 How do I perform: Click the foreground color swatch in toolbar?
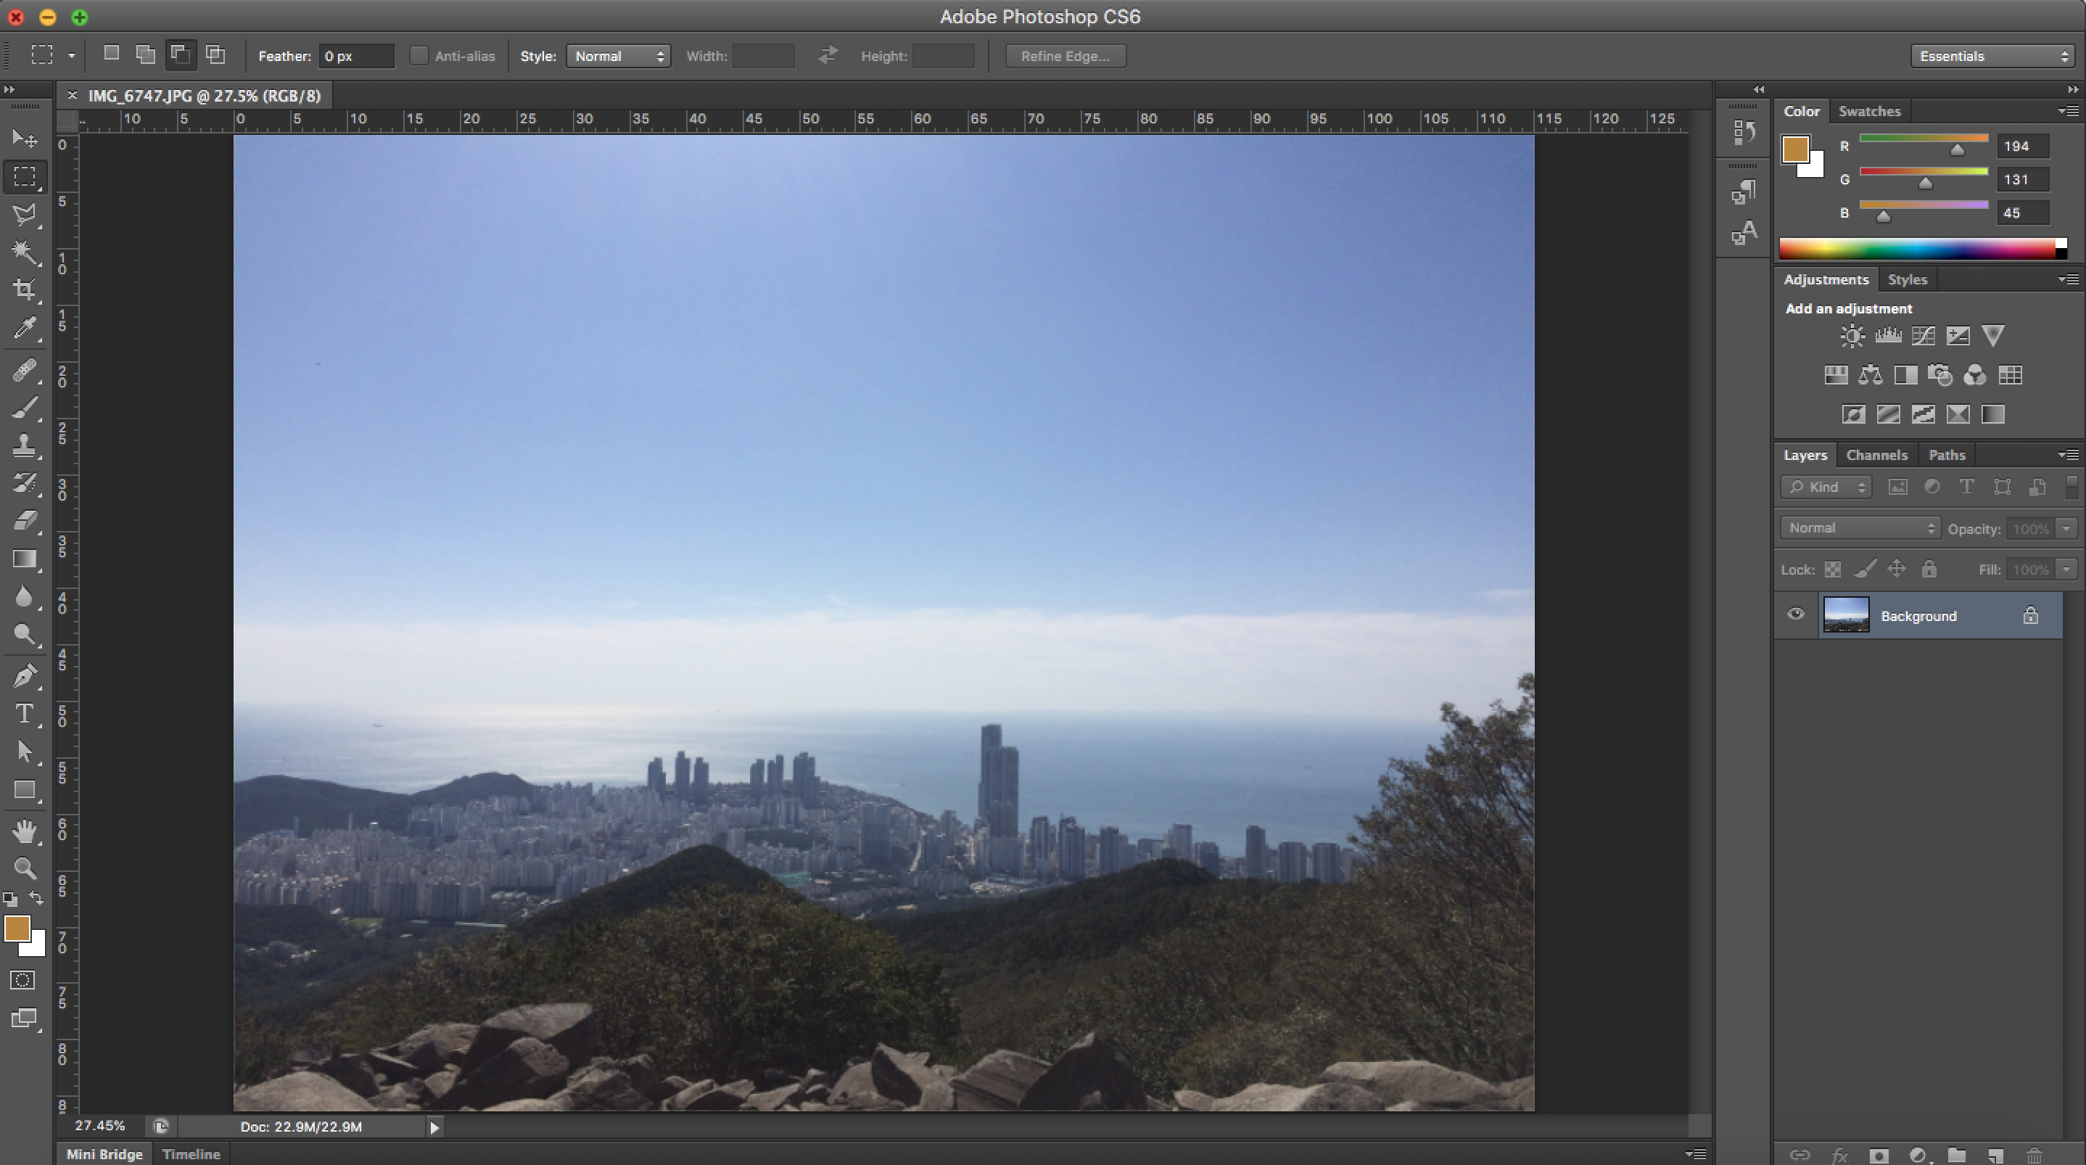[x=16, y=929]
